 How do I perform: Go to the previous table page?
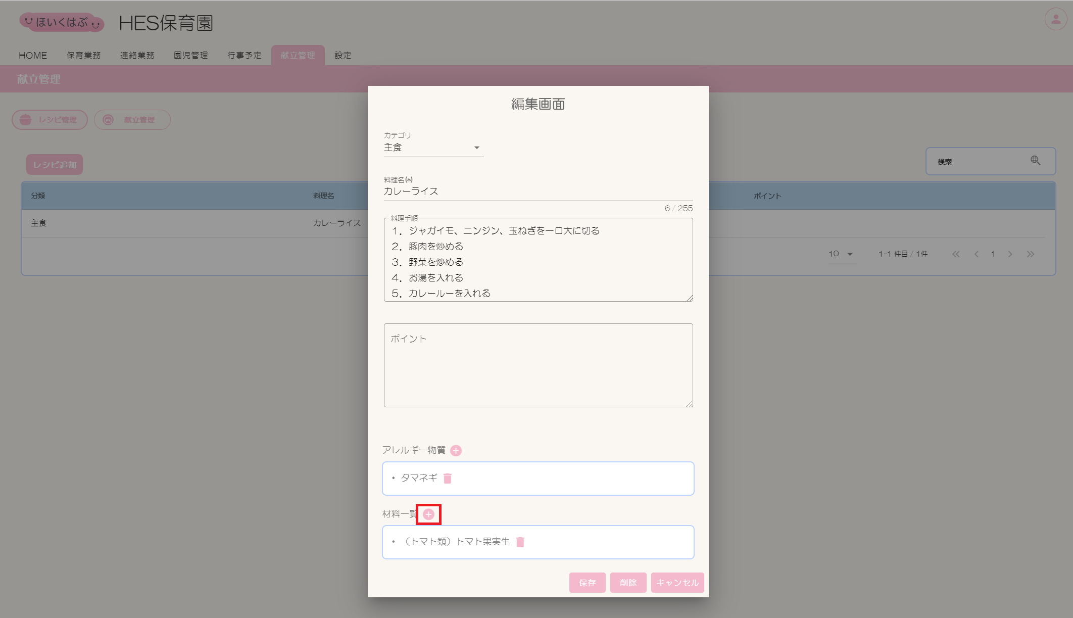coord(977,254)
